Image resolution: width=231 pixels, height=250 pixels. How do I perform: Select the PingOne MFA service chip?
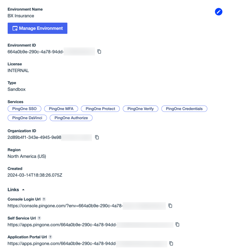click(61, 109)
